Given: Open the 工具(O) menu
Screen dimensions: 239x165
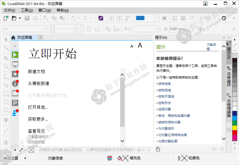Looking at the screenshot, I should tap(27, 10).
